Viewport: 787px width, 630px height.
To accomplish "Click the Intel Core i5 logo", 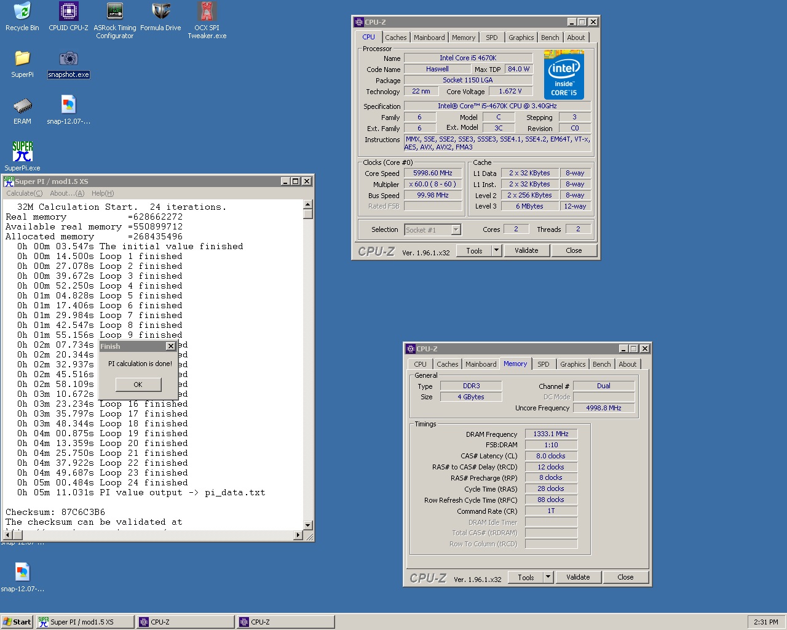I will (564, 74).
